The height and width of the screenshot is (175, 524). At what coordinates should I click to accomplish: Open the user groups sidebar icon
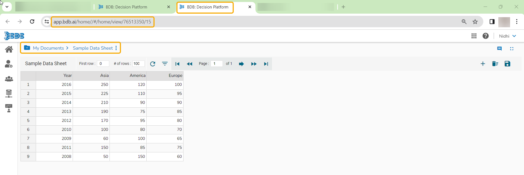(x=9, y=79)
